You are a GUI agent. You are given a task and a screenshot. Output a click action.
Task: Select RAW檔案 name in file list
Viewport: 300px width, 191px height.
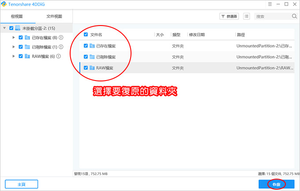105,68
